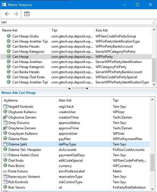Click the abc icon beside Posta Kutusu
The width and height of the screenshot is (157, 192).
[x=5, y=171]
